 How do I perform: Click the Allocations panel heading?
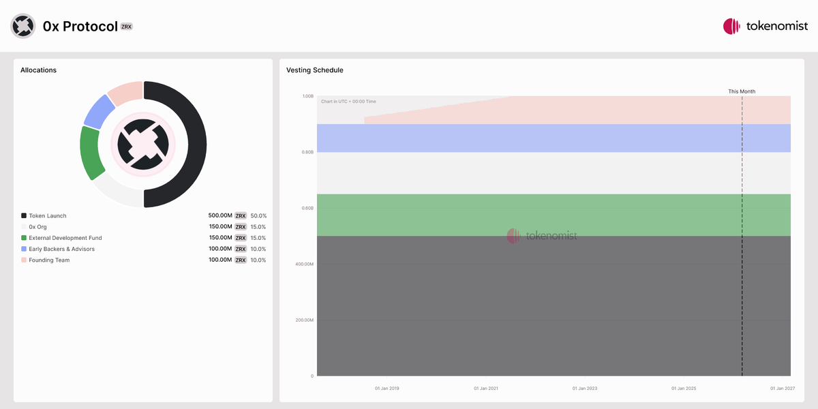(38, 70)
